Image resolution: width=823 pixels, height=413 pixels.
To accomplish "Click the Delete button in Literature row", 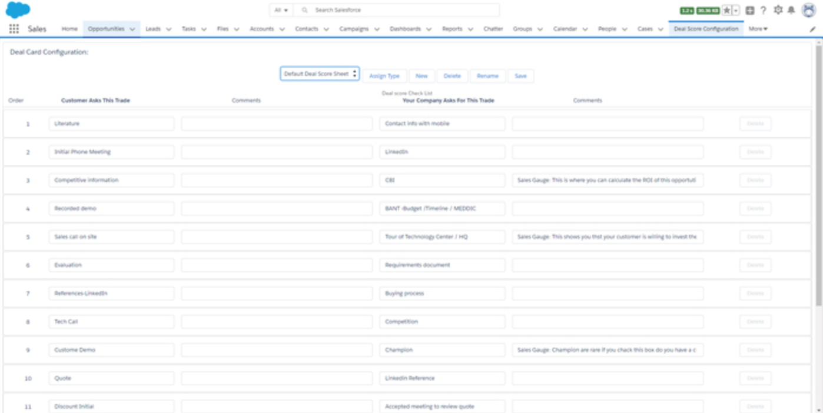I will (755, 124).
